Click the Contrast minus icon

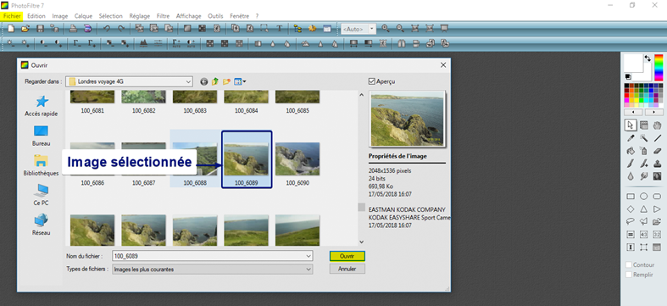coord(44,43)
